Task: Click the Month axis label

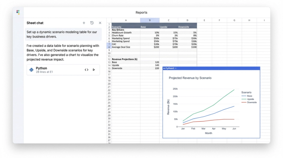Action: pos(209,133)
